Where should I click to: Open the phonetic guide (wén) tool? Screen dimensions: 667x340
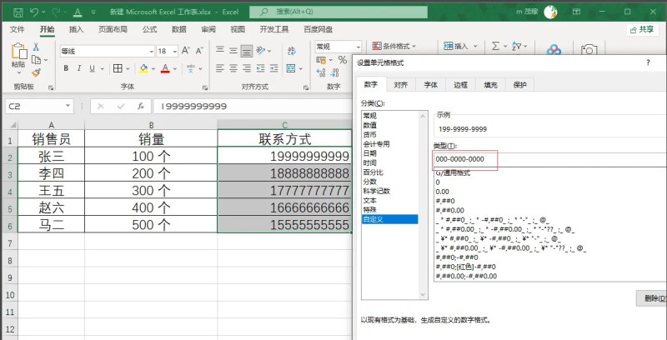191,68
